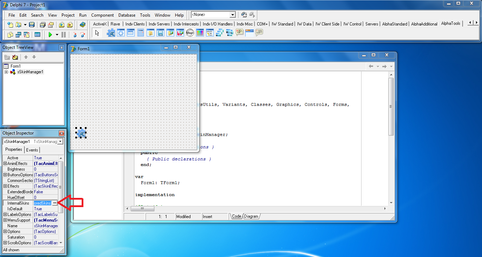Open the Component menu
Viewport: 482px width, 257px height.
pos(102,15)
